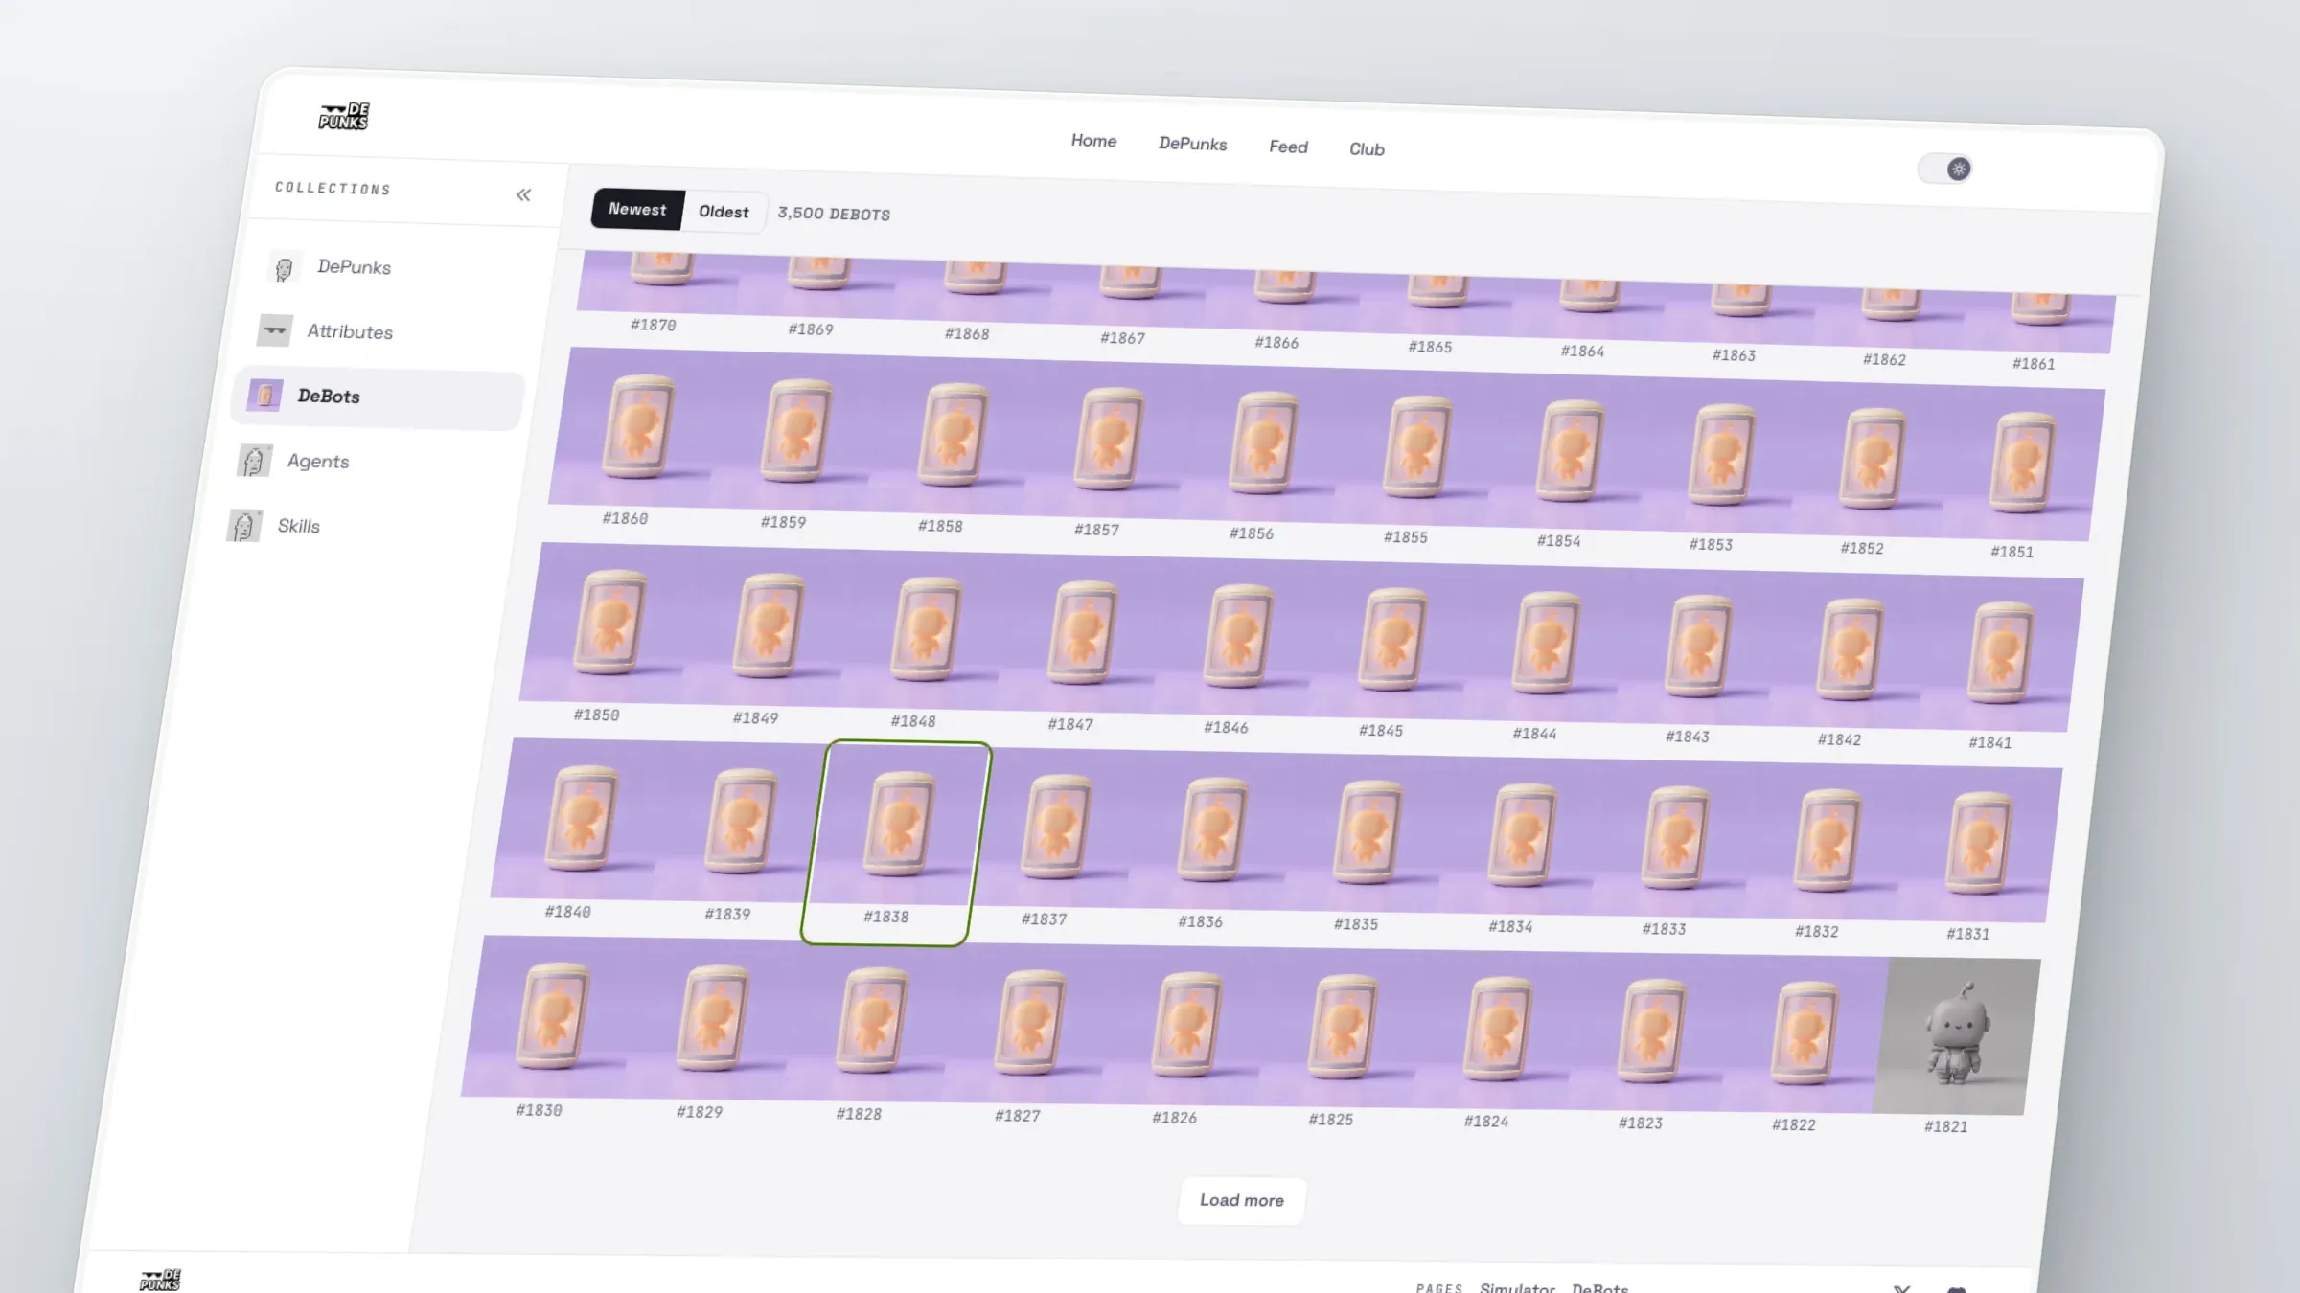Click the DePunks logo in footer
This screenshot has width=2300, height=1293.
coord(160,1281)
